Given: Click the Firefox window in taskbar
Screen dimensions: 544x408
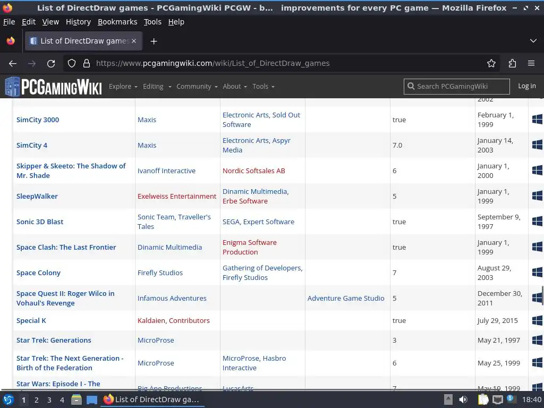Looking at the screenshot, I should pyautogui.click(x=152, y=399).
